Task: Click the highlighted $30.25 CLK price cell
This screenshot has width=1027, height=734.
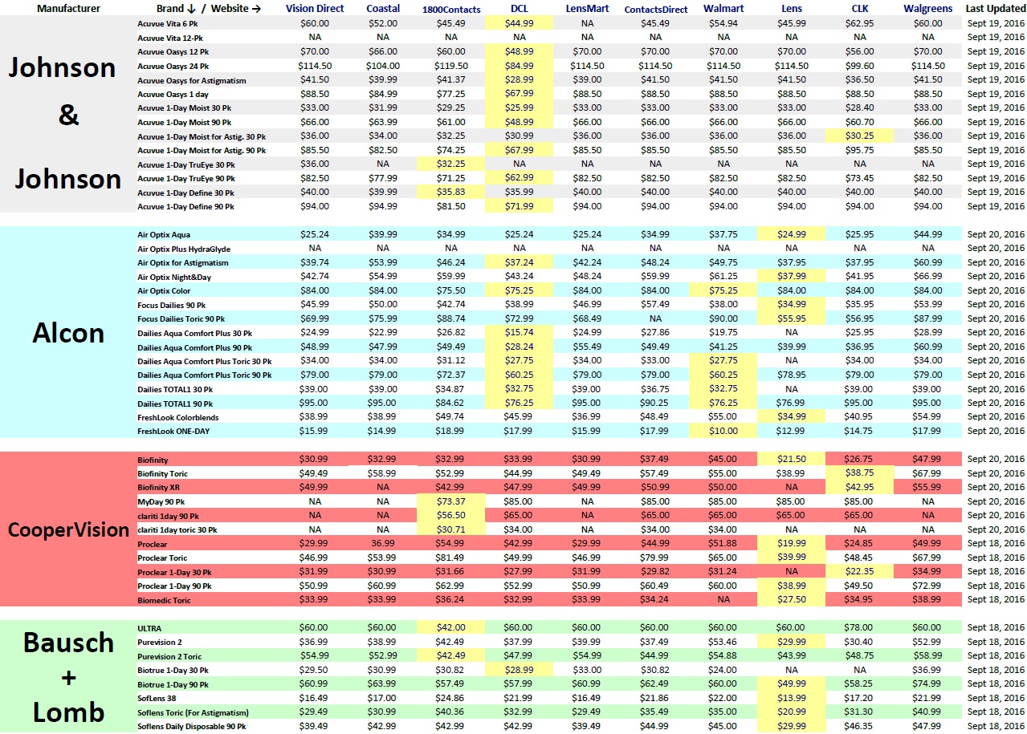Action: coord(859,136)
